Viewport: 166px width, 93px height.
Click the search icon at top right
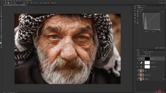160,3
